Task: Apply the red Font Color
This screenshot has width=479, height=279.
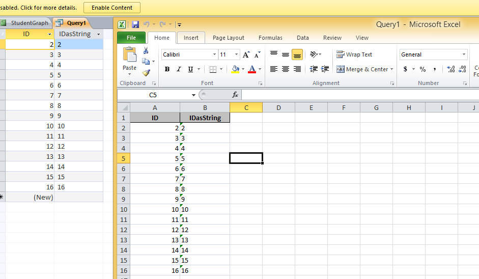Action: [252, 69]
